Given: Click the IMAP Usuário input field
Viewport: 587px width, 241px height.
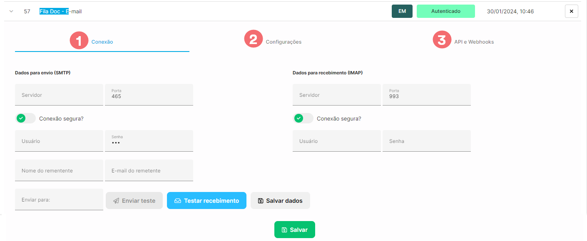Looking at the screenshot, I should tap(337, 141).
